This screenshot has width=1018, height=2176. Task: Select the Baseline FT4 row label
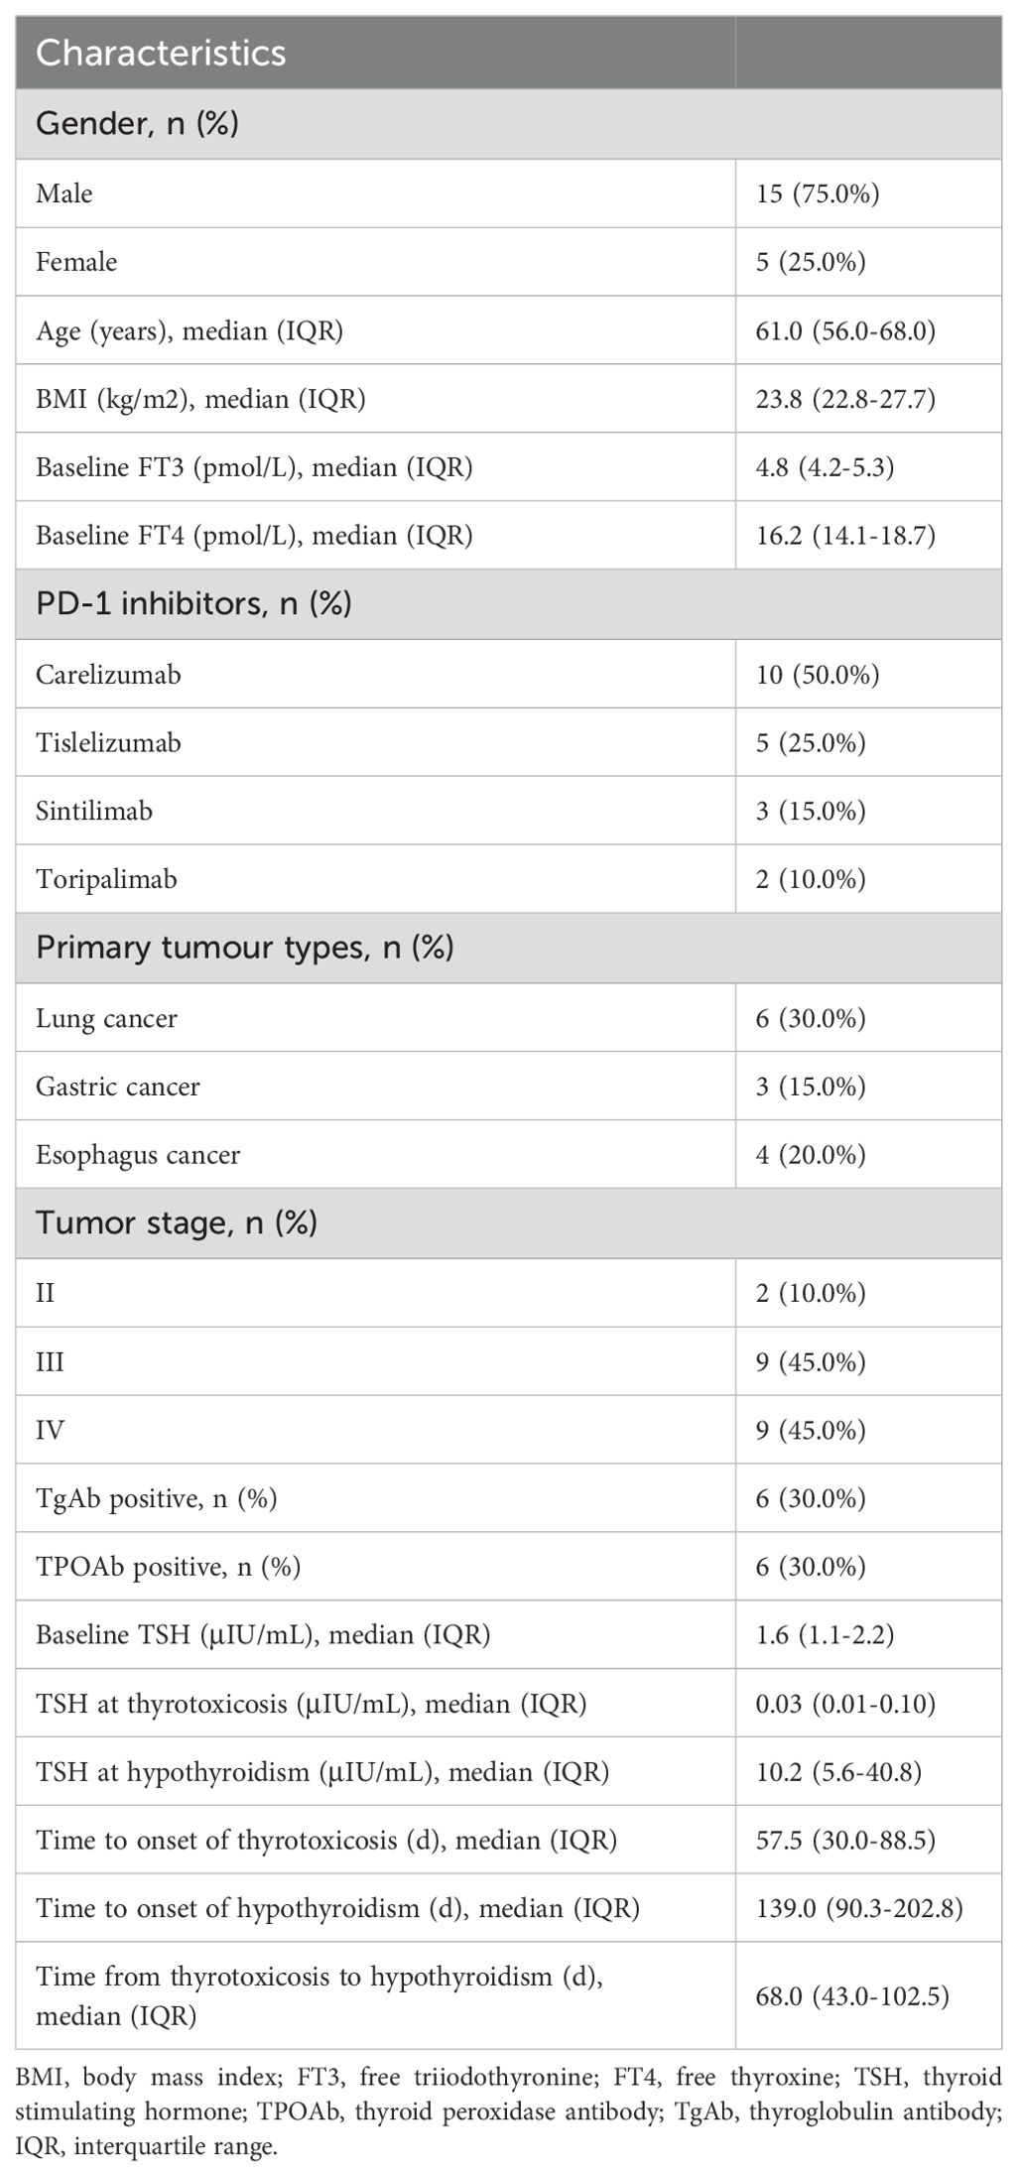tap(254, 535)
